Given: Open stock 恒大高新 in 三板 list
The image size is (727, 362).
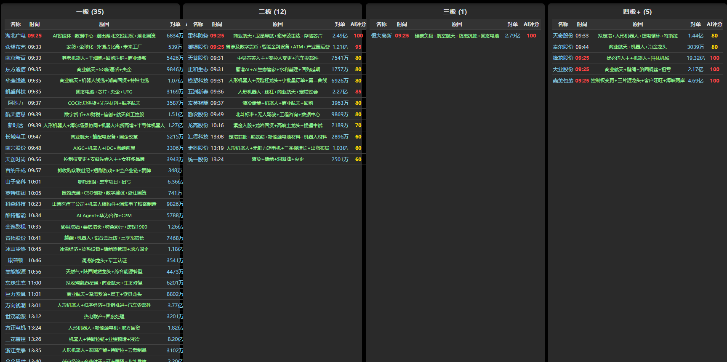Looking at the screenshot, I should pos(381,36).
